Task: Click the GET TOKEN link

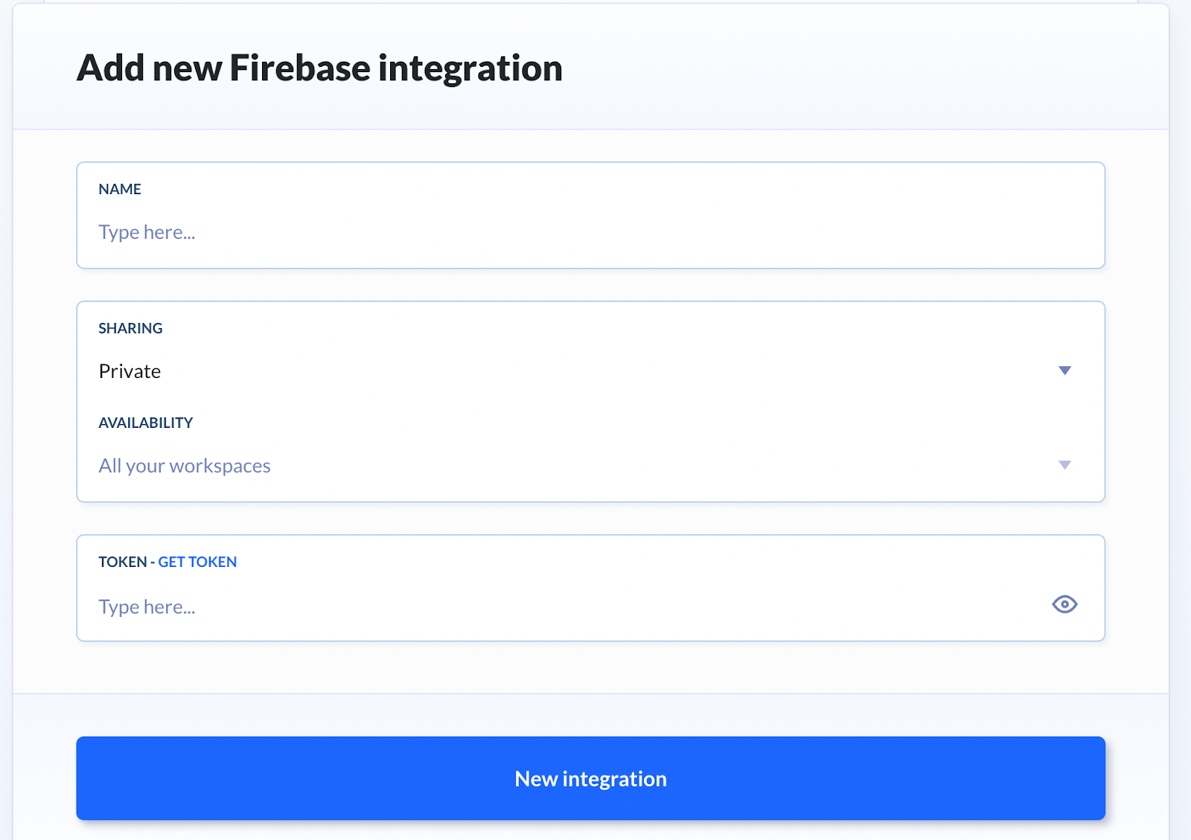Action: click(197, 562)
